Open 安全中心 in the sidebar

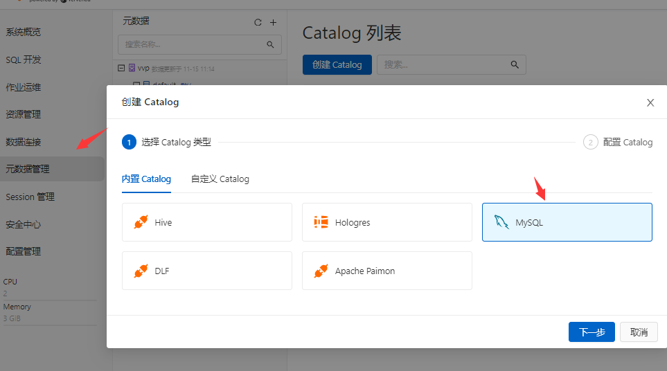tap(24, 224)
